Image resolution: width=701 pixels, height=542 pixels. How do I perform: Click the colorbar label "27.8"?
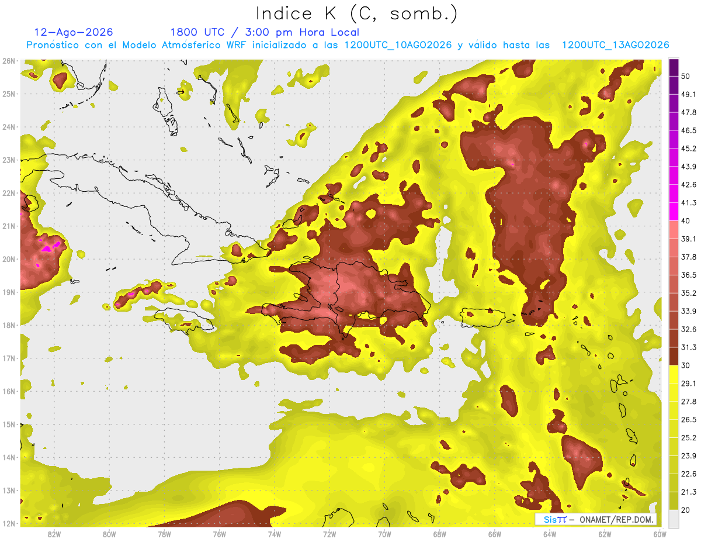pyautogui.click(x=688, y=401)
